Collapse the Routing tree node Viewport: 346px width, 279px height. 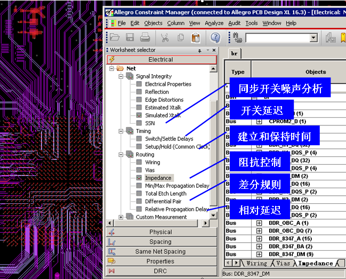[x=121, y=155]
